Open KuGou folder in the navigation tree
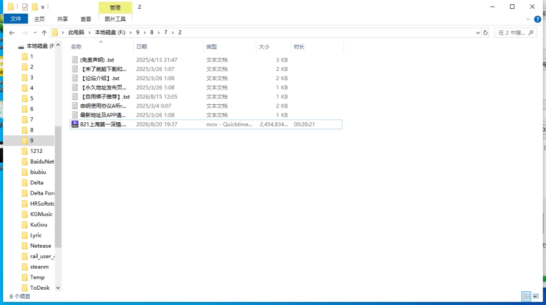Screen dimensions: 546x305 [x=38, y=225]
